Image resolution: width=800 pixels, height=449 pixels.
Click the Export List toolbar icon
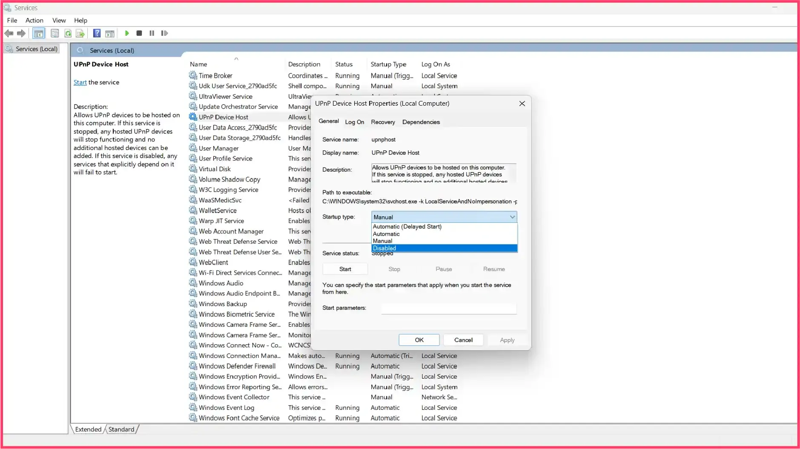click(80, 33)
